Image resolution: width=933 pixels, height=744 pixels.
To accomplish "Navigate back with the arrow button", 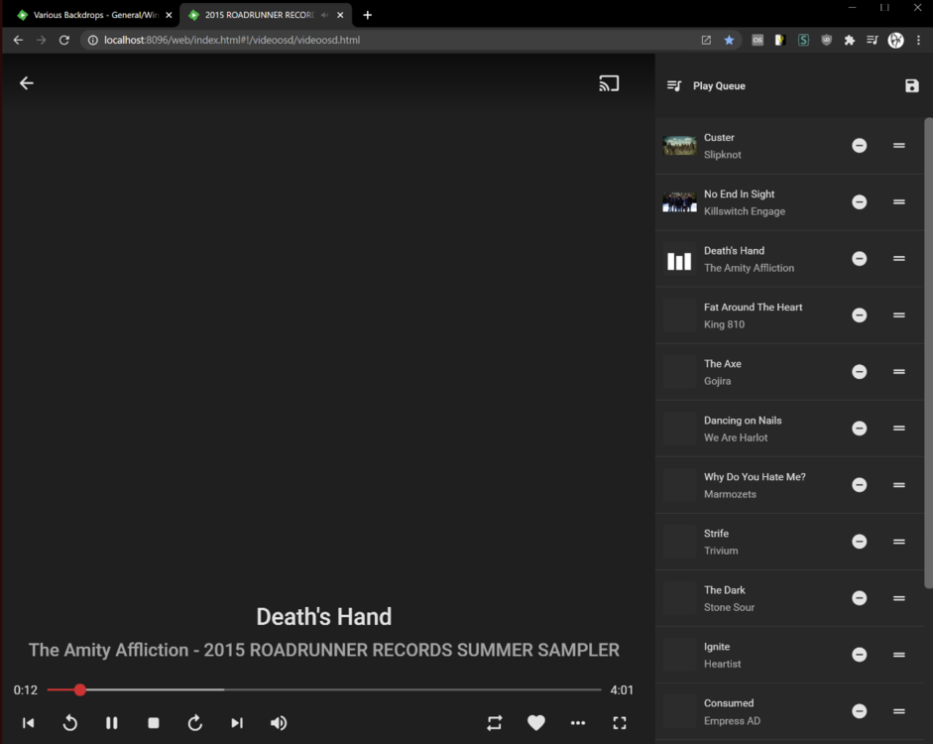I will [x=26, y=82].
